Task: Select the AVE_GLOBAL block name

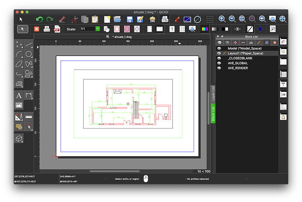Action: point(238,63)
